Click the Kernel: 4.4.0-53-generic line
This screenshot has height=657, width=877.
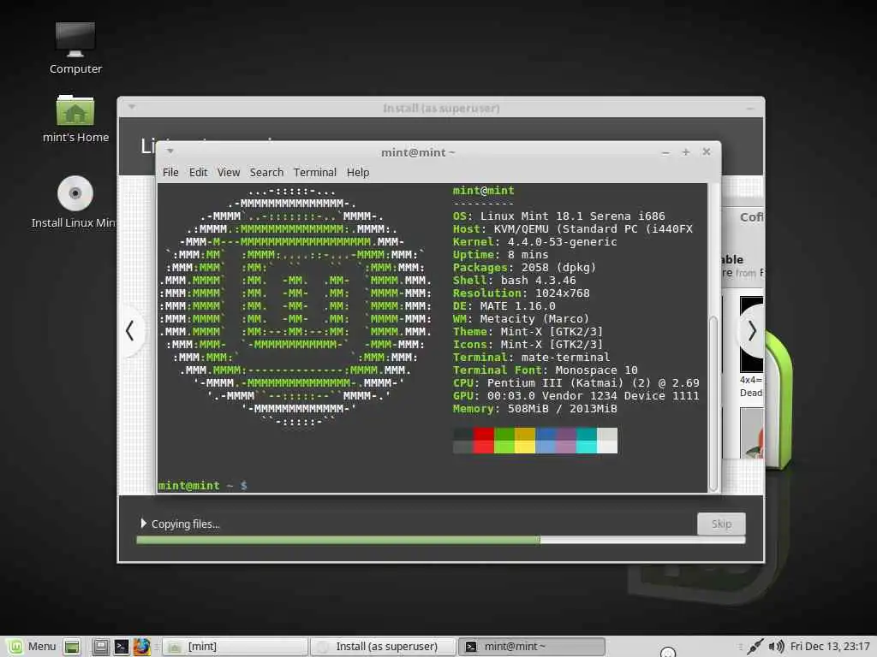tap(535, 242)
